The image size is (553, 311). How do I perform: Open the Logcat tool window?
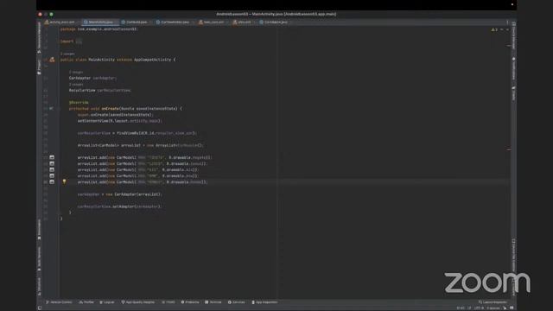click(x=107, y=302)
